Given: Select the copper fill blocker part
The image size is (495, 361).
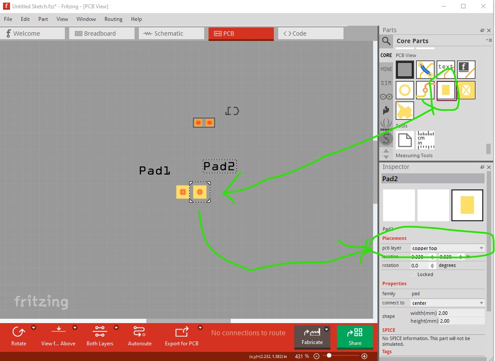Looking at the screenshot, I should 466,90.
